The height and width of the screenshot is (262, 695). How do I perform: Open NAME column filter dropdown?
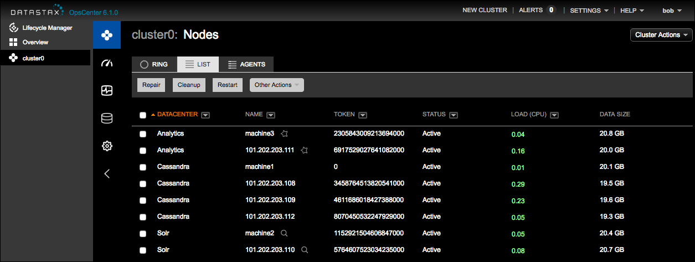click(271, 115)
